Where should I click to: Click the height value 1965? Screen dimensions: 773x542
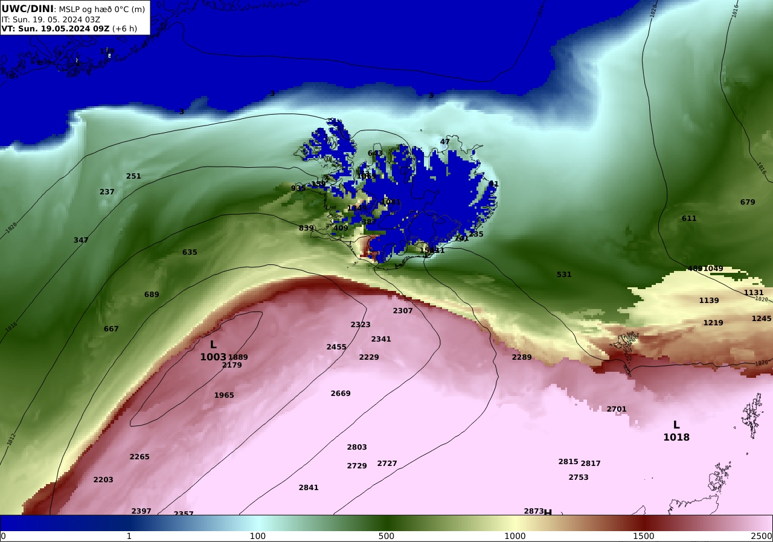point(224,395)
